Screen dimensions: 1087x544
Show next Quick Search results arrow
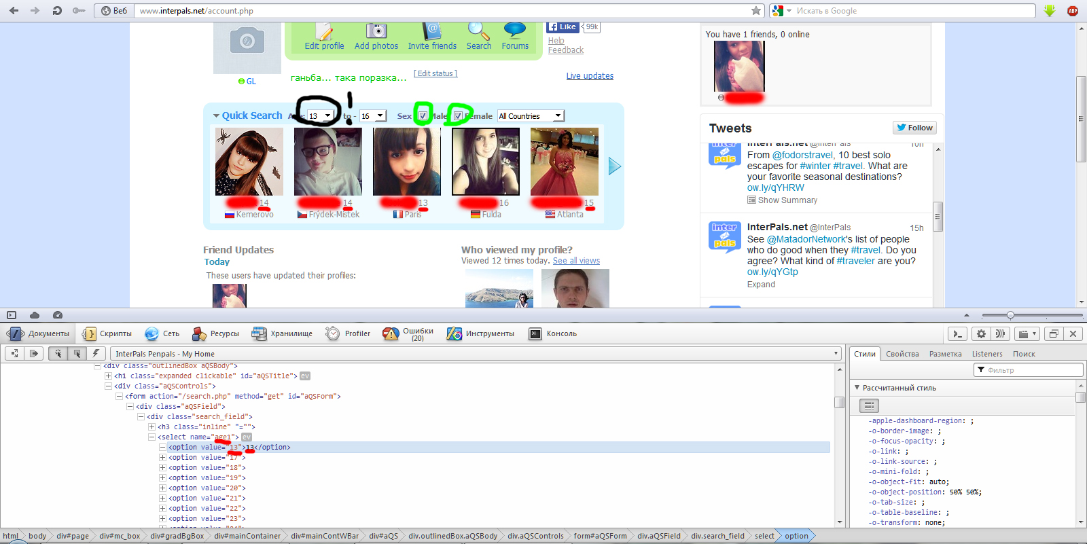pyautogui.click(x=614, y=166)
